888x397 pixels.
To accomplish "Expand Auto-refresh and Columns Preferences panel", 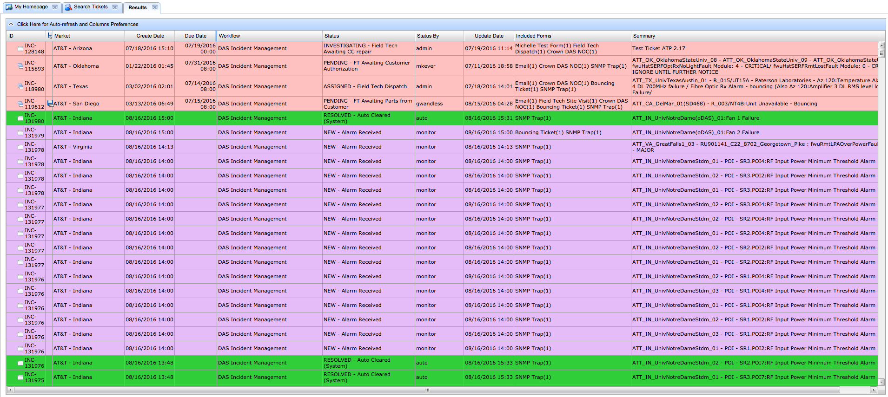I will [11, 24].
